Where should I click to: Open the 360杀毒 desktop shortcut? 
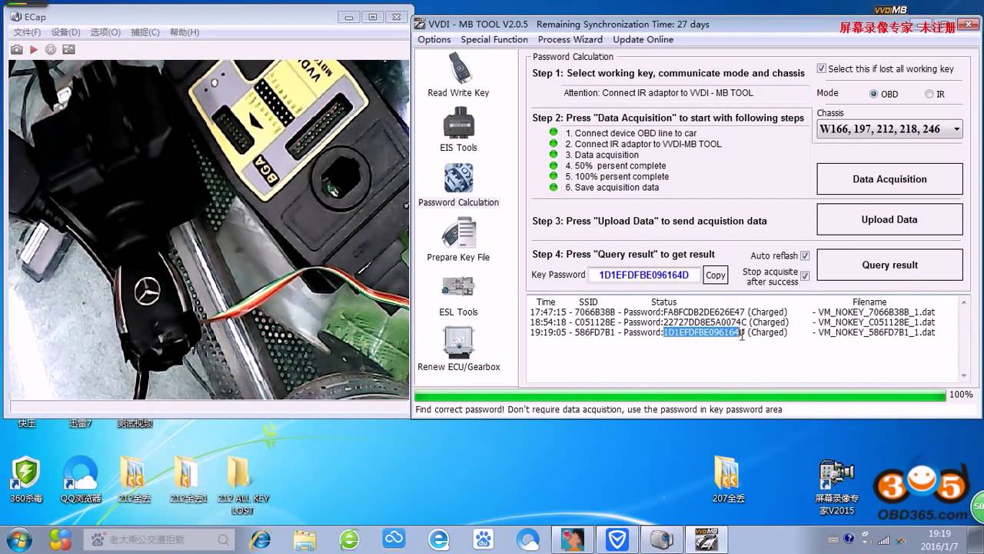(26, 479)
